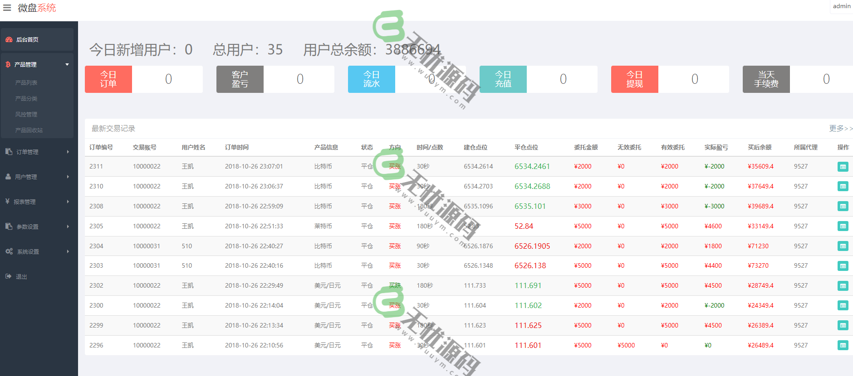Click the 当天手续费 stat tile
Viewport: 853px width, 376px height.
click(x=766, y=79)
